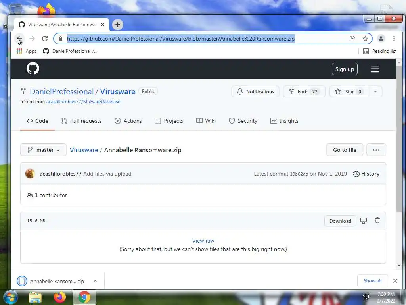The height and width of the screenshot is (305, 406).
Task: Click the Go to file button
Action: point(345,150)
